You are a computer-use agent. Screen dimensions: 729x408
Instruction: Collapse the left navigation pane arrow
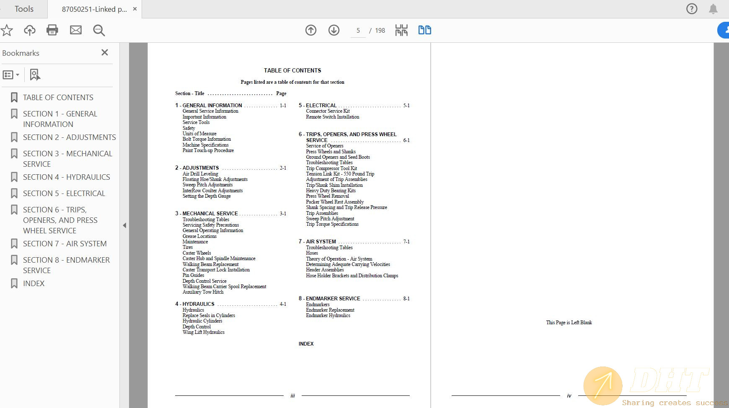(124, 225)
